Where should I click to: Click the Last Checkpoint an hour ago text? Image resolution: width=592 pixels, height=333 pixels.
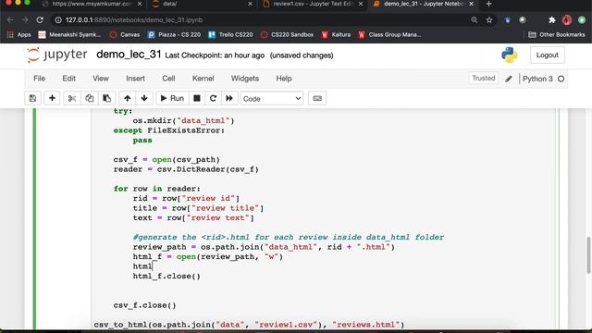[x=215, y=55]
